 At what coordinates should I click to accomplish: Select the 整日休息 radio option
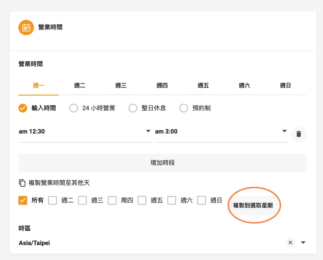[133, 108]
